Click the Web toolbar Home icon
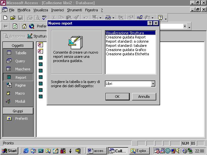 24,26
